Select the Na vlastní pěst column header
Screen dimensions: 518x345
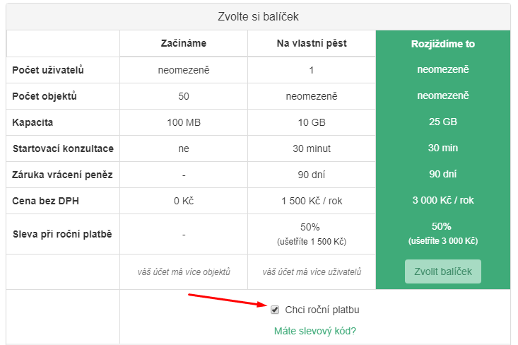click(x=312, y=43)
